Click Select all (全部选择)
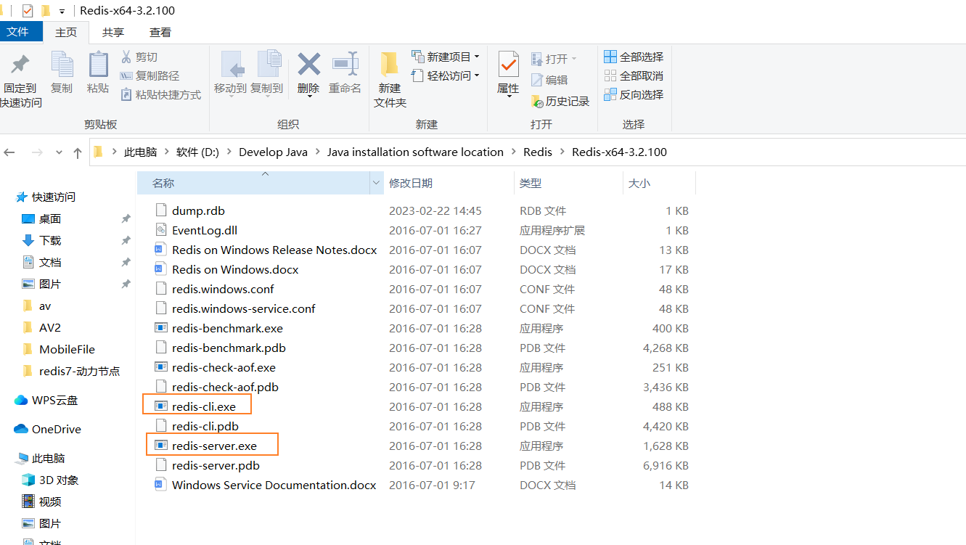This screenshot has height=545, width=966. point(634,57)
